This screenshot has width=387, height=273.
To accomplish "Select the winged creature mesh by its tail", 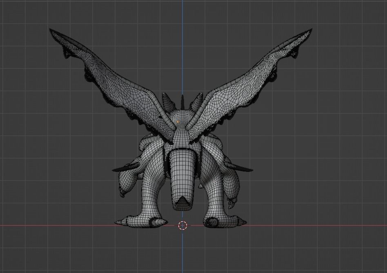I will coord(182,180).
